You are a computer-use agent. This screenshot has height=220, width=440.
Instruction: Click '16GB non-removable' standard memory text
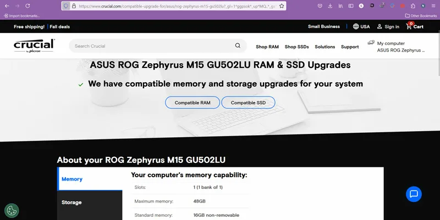216,215
